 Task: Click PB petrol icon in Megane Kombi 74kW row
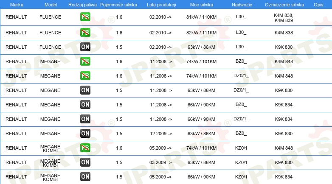tap(85, 148)
